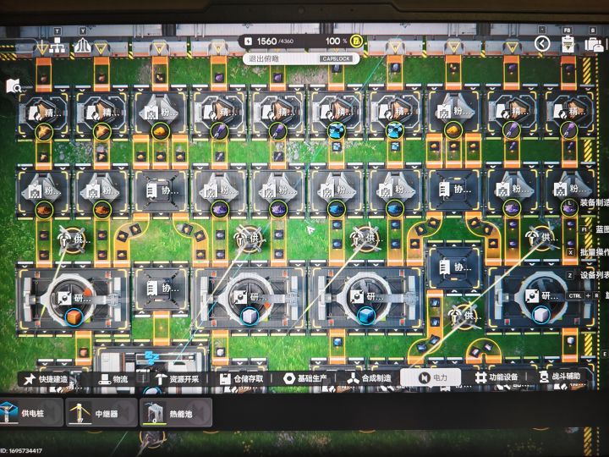
Task: Click the 退出俯瞰 CAPSLOCK button
Action: 301,58
